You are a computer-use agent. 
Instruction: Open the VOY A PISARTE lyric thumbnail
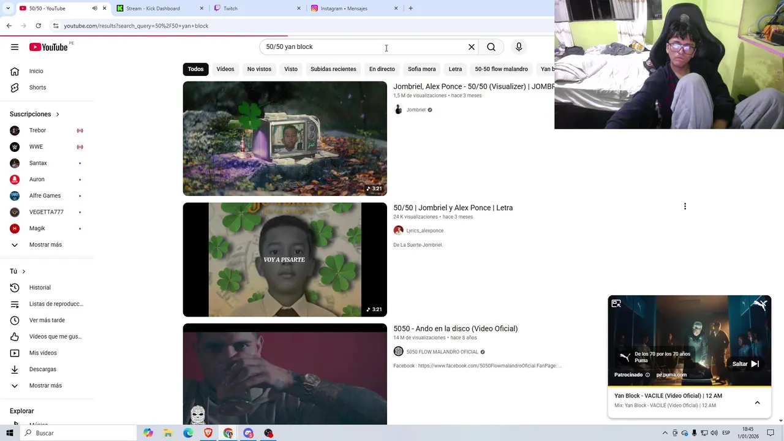coord(285,260)
